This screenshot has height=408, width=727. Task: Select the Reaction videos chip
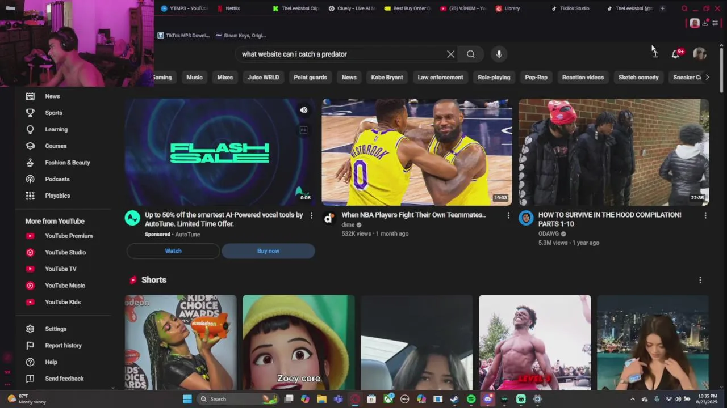(x=583, y=77)
